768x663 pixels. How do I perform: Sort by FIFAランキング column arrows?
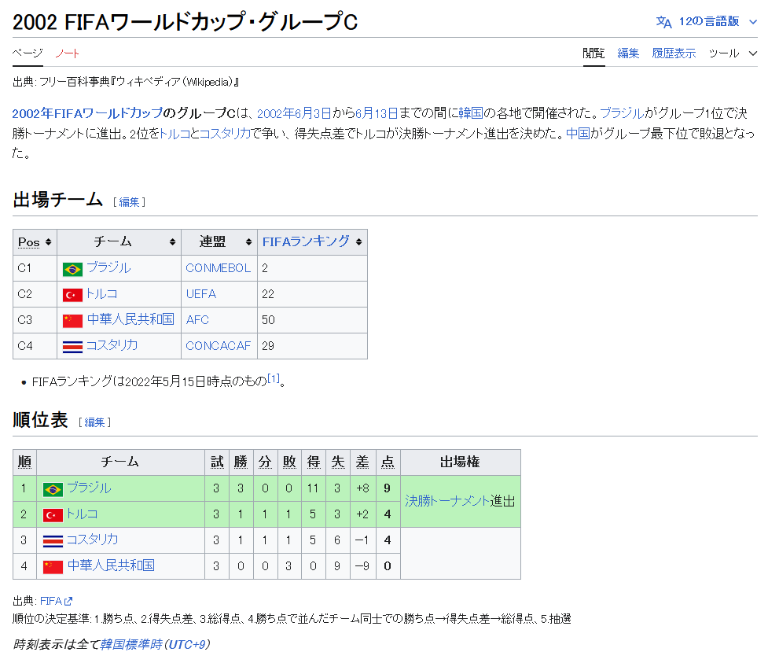point(359,242)
